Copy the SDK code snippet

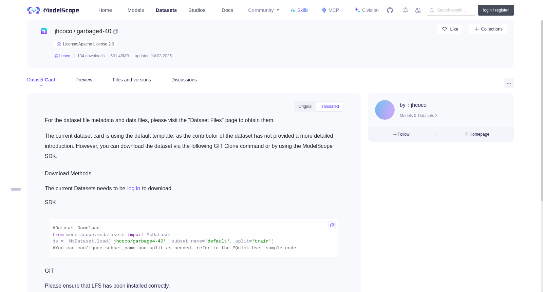(332, 225)
